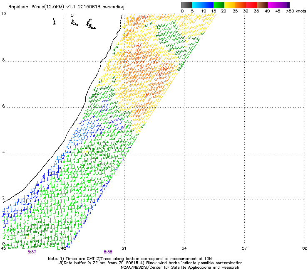This screenshot has height=270, width=308.
Task: Click the title text 'Rapidscat Winds(12.5KM)'
Action: point(36,7)
